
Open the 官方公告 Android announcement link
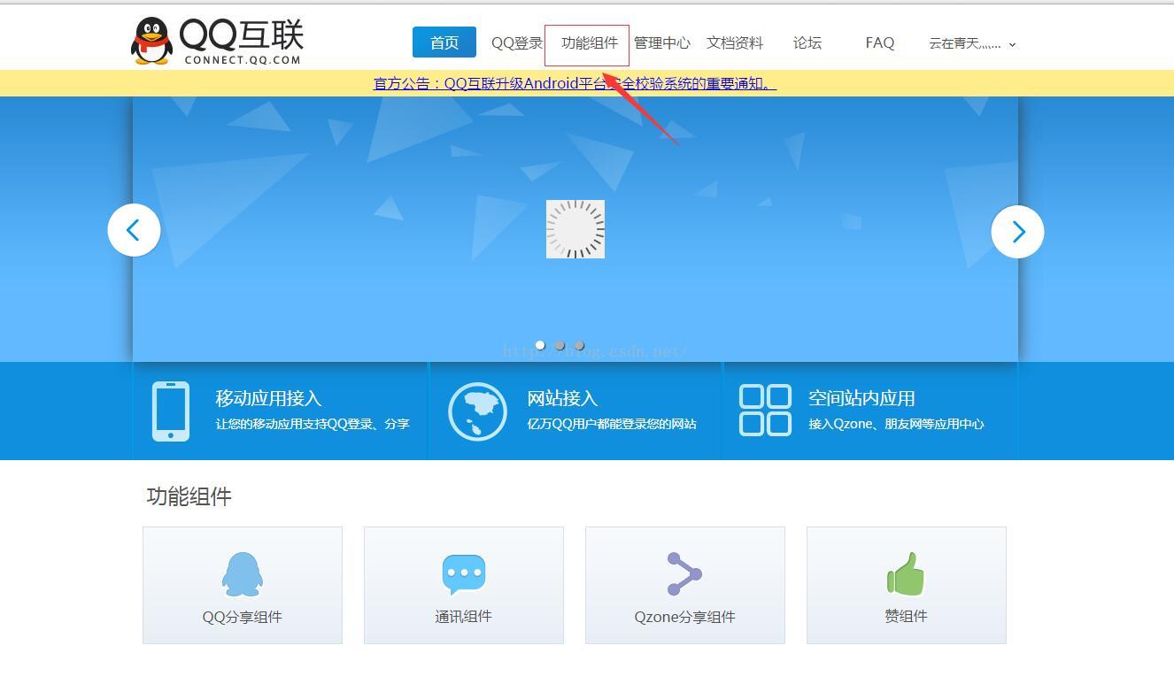click(x=575, y=83)
